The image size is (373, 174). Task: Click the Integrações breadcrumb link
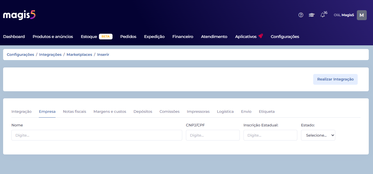(x=50, y=54)
